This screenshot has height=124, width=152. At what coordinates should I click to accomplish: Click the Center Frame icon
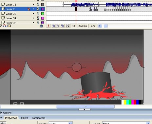tap(48, 26)
